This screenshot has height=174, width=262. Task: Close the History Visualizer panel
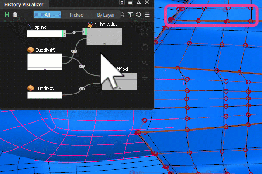(147, 3)
